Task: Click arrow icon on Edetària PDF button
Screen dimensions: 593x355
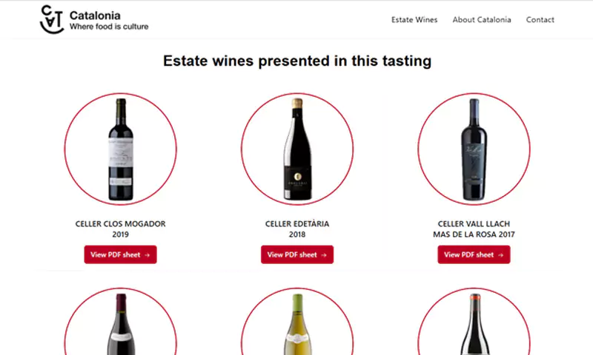Action: click(x=324, y=255)
